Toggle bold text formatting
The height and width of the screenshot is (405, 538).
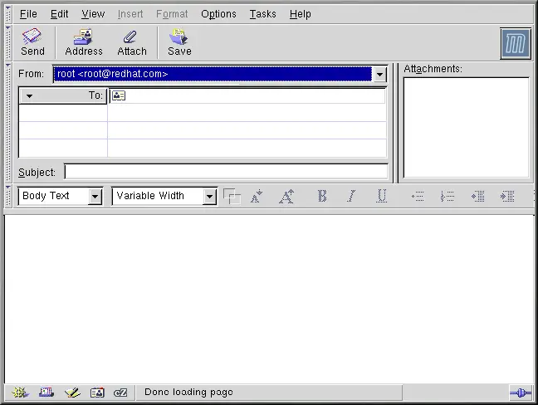[x=322, y=197]
